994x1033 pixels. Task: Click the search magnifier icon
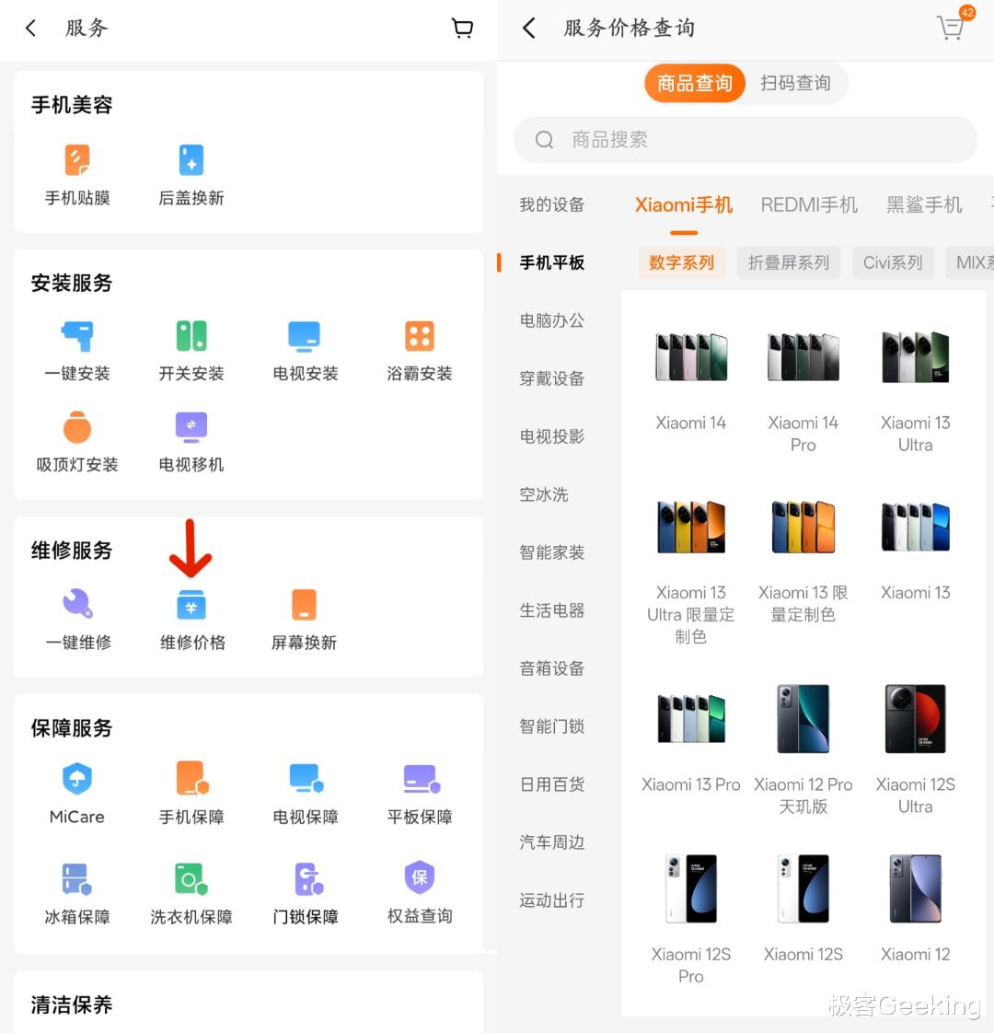tap(544, 140)
